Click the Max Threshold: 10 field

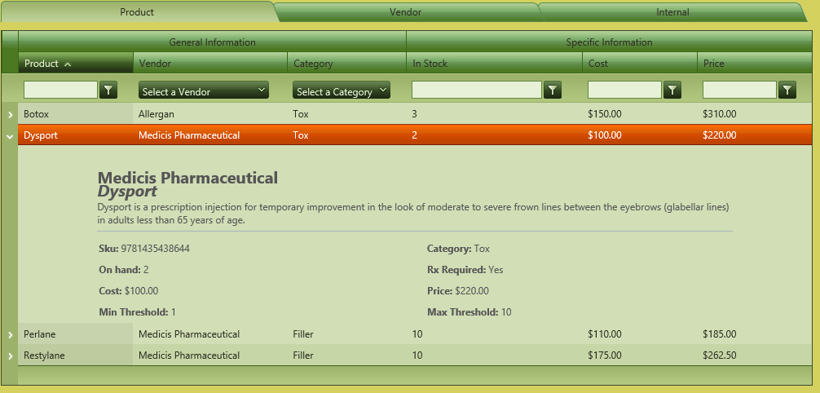pos(469,312)
